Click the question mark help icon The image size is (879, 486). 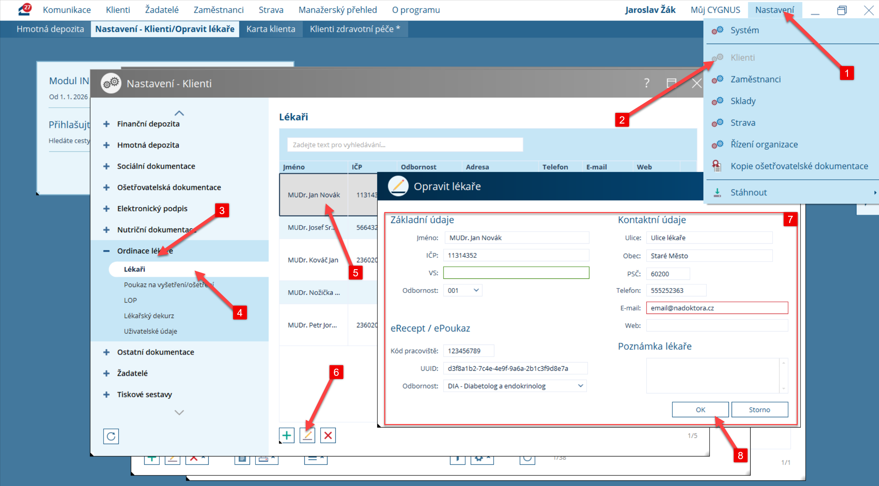tap(647, 83)
